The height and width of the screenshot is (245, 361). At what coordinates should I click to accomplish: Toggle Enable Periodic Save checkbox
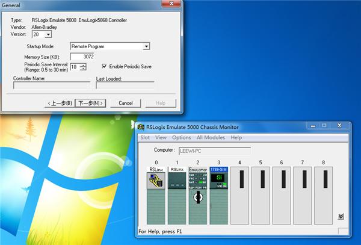pyautogui.click(x=104, y=66)
